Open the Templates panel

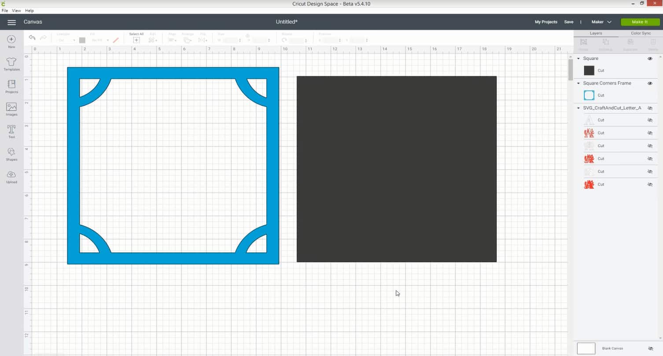coord(11,64)
